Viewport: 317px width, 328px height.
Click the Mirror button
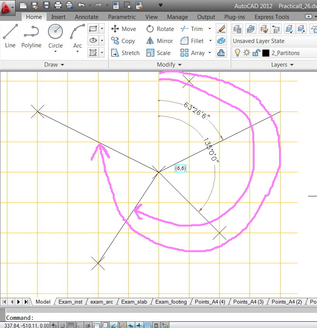click(160, 41)
